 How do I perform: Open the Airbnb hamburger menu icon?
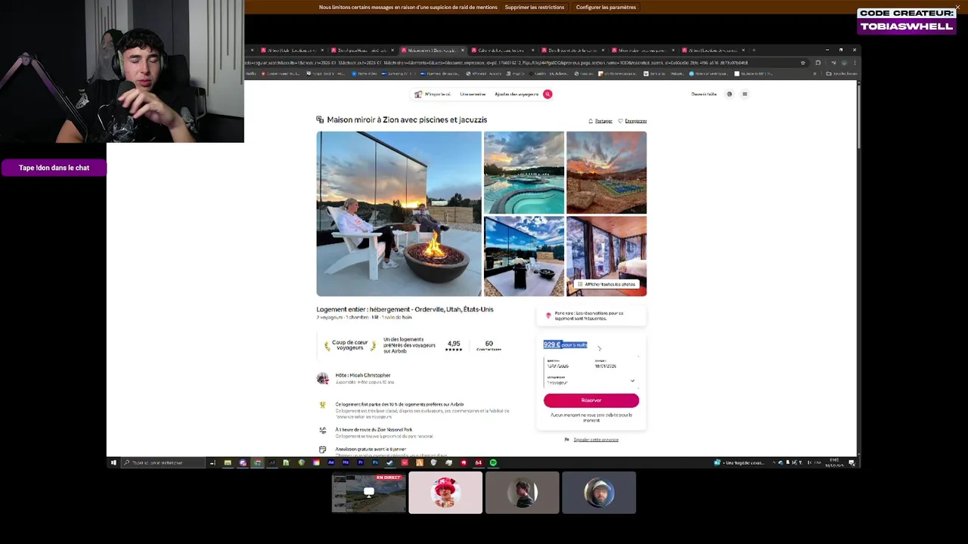[x=744, y=94]
